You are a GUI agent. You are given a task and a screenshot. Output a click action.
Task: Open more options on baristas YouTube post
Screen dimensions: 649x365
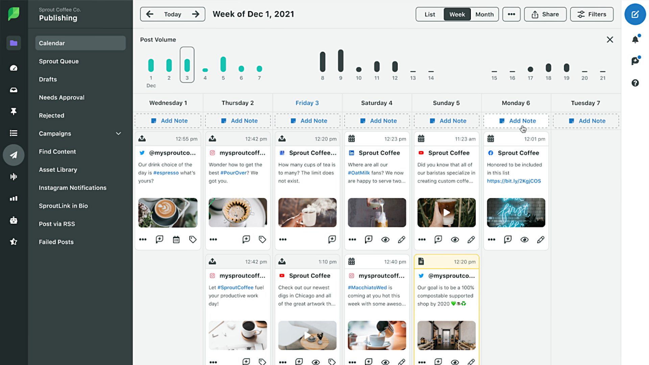(422, 239)
